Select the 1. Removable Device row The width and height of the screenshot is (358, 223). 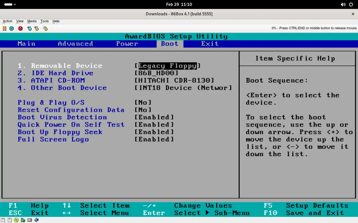pyautogui.click(x=60, y=66)
